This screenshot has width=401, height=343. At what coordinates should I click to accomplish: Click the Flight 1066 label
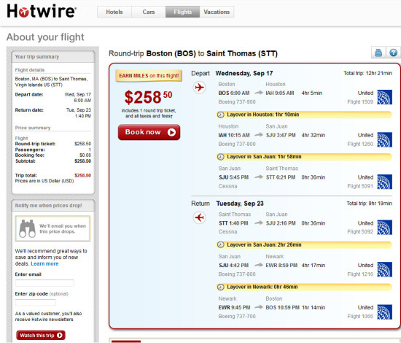[360, 317]
